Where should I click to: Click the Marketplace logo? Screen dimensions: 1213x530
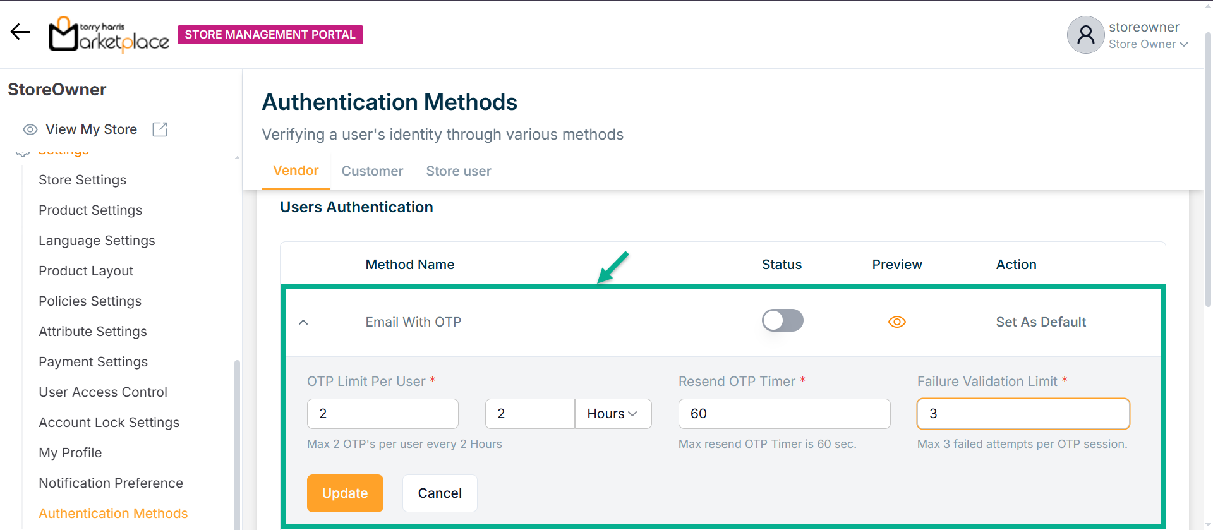click(109, 35)
